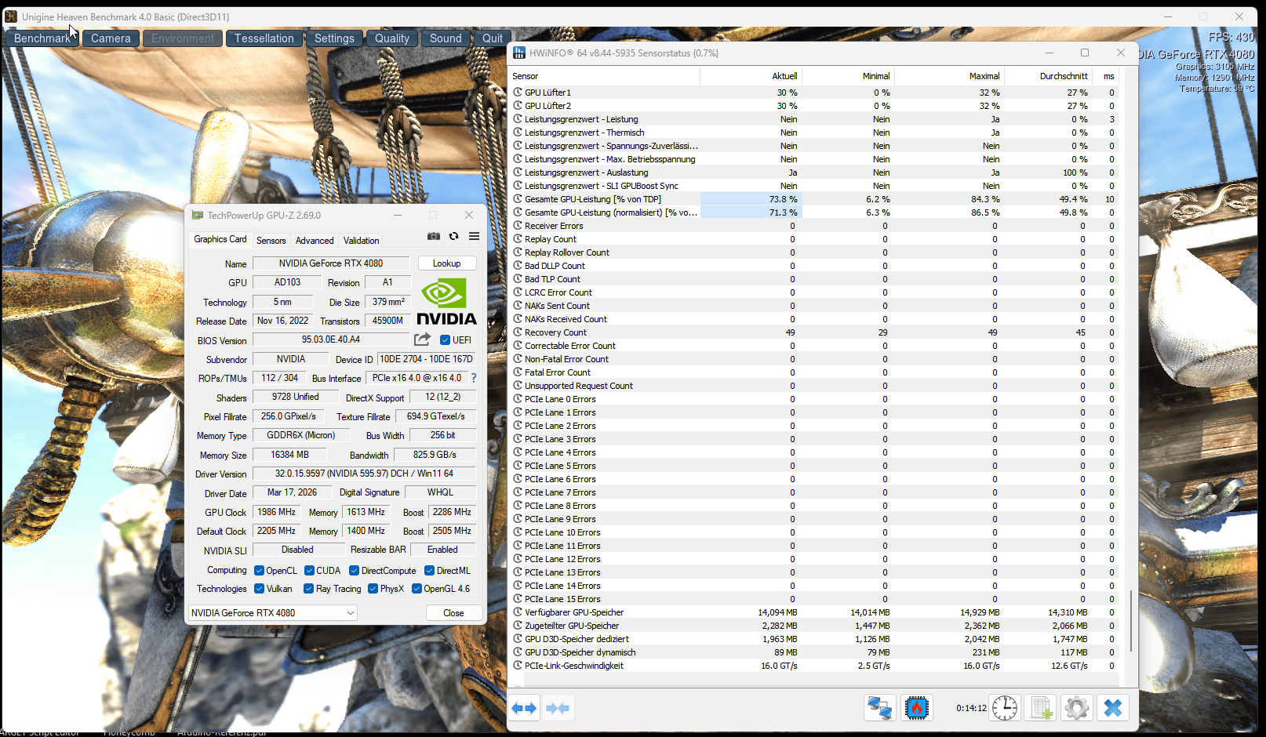Switch to the Advanced tab in GPU-Z
This screenshot has height=737, width=1266.
click(315, 241)
